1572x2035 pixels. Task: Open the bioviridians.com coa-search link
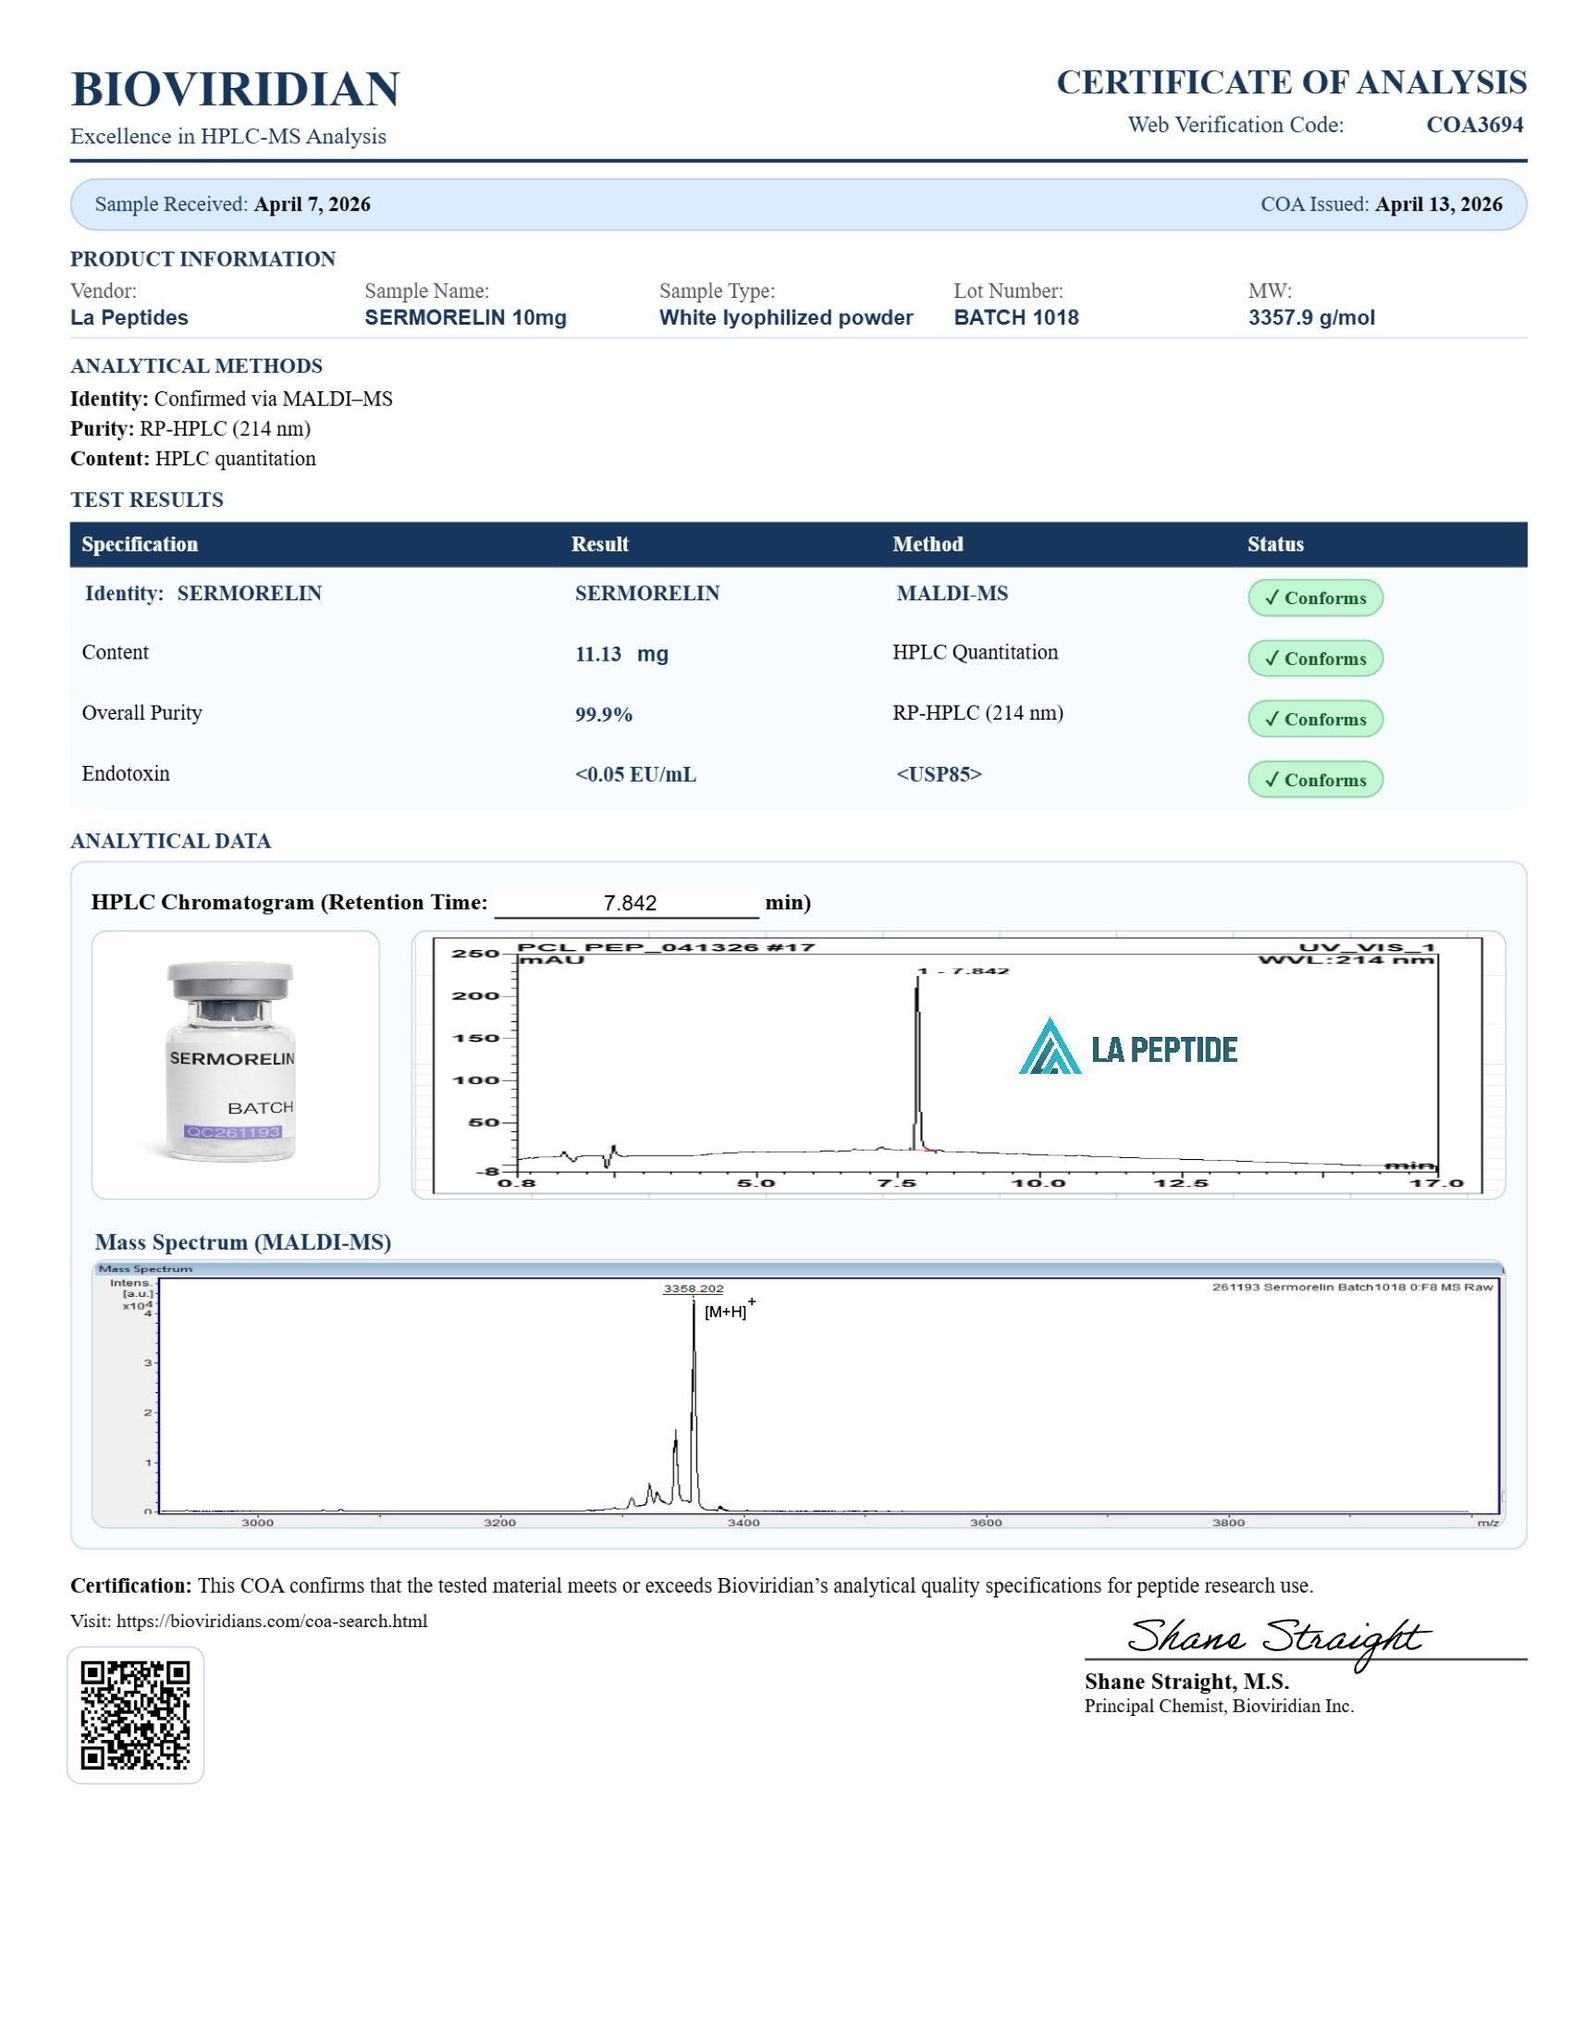pyautogui.click(x=271, y=1621)
